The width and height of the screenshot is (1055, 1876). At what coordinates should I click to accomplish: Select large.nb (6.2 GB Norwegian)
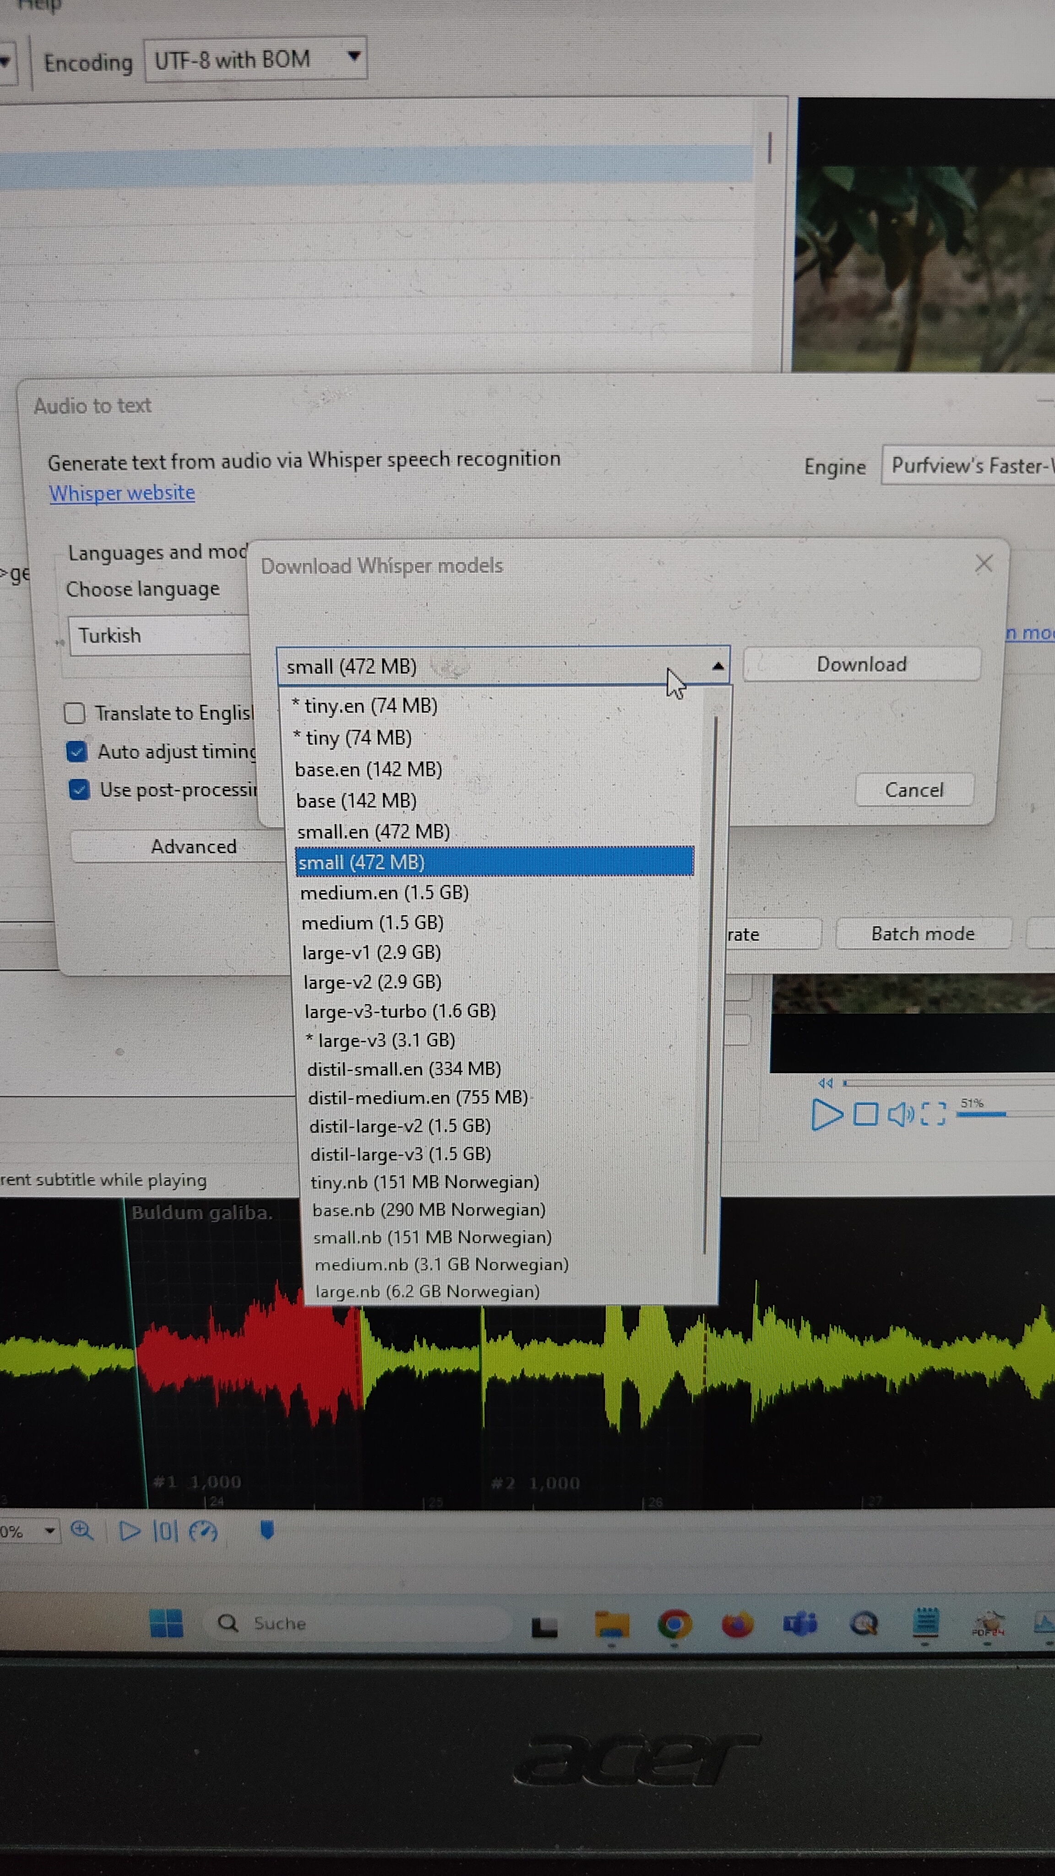point(427,1291)
